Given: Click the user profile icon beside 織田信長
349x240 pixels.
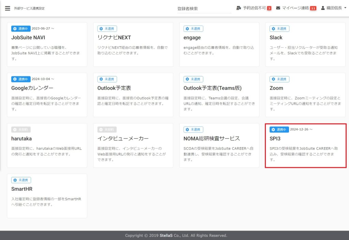Looking at the screenshot, I should [x=323, y=8].
